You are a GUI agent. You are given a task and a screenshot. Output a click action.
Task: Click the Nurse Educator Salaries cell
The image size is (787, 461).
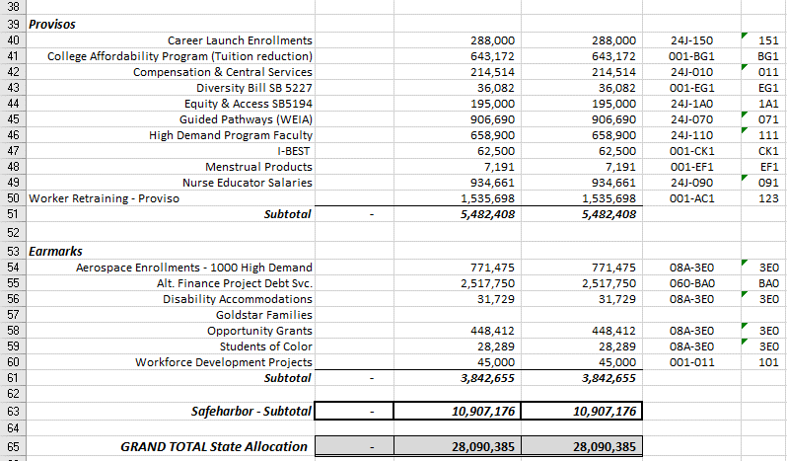click(x=248, y=183)
